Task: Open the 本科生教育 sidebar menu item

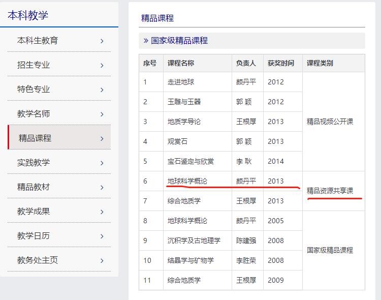Action: pyautogui.click(x=38, y=41)
